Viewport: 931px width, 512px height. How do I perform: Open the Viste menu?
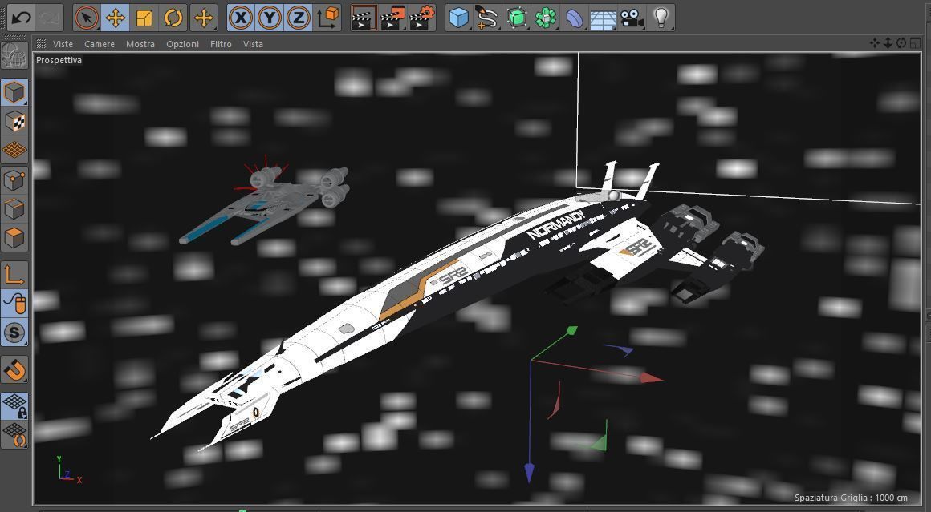click(x=63, y=44)
